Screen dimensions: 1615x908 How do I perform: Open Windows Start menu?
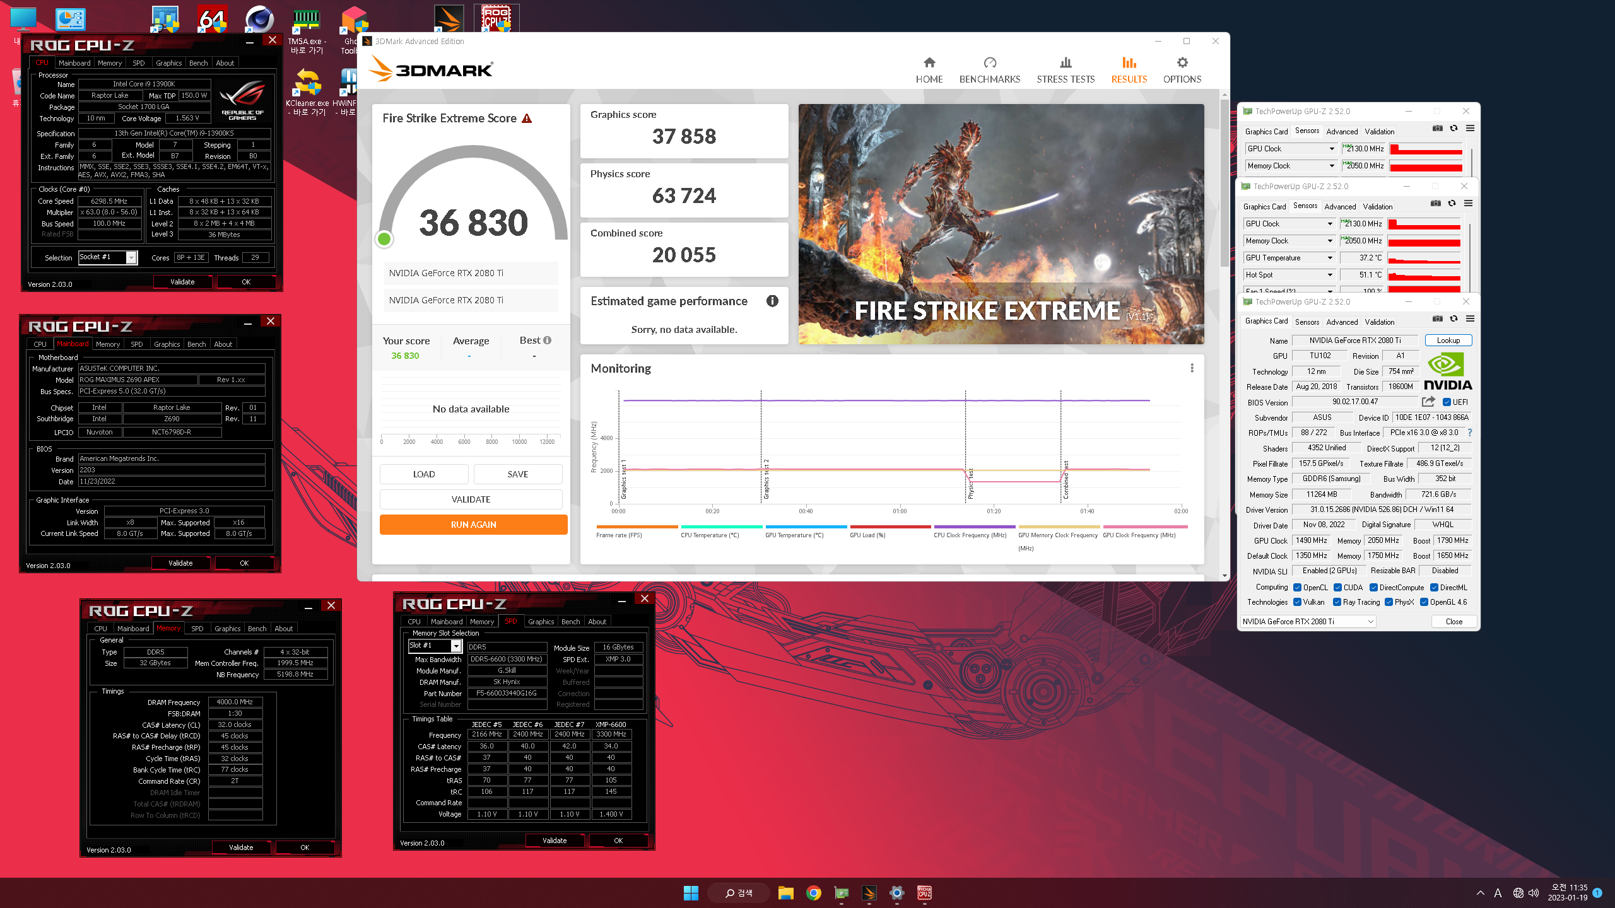click(x=691, y=893)
